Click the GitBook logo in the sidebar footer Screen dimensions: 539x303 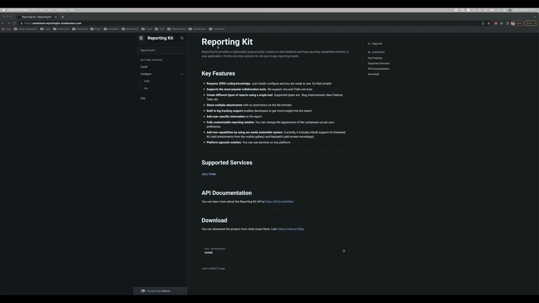[143, 291]
